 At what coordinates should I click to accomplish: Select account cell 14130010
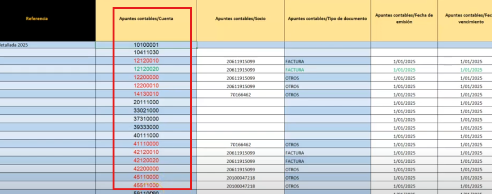[146, 94]
